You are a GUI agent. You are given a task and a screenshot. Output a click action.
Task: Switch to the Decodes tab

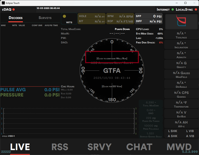point(16,18)
